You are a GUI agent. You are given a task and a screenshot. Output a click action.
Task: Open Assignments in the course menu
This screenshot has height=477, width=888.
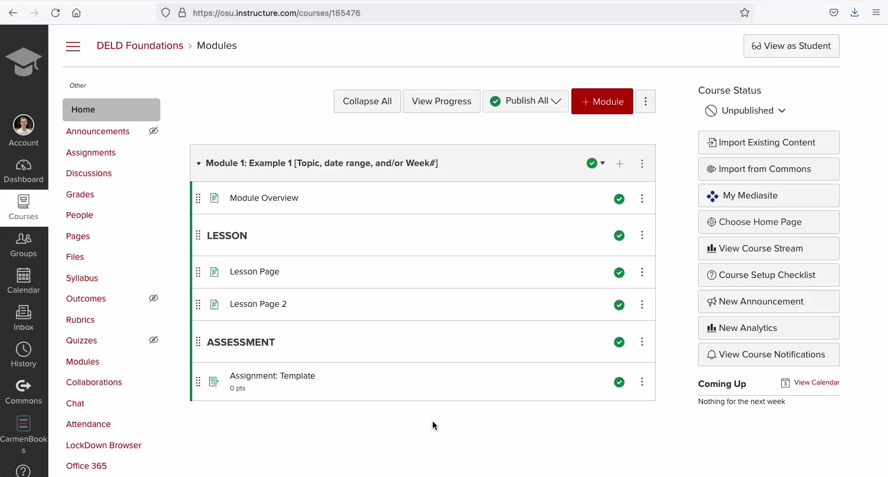pyautogui.click(x=91, y=153)
